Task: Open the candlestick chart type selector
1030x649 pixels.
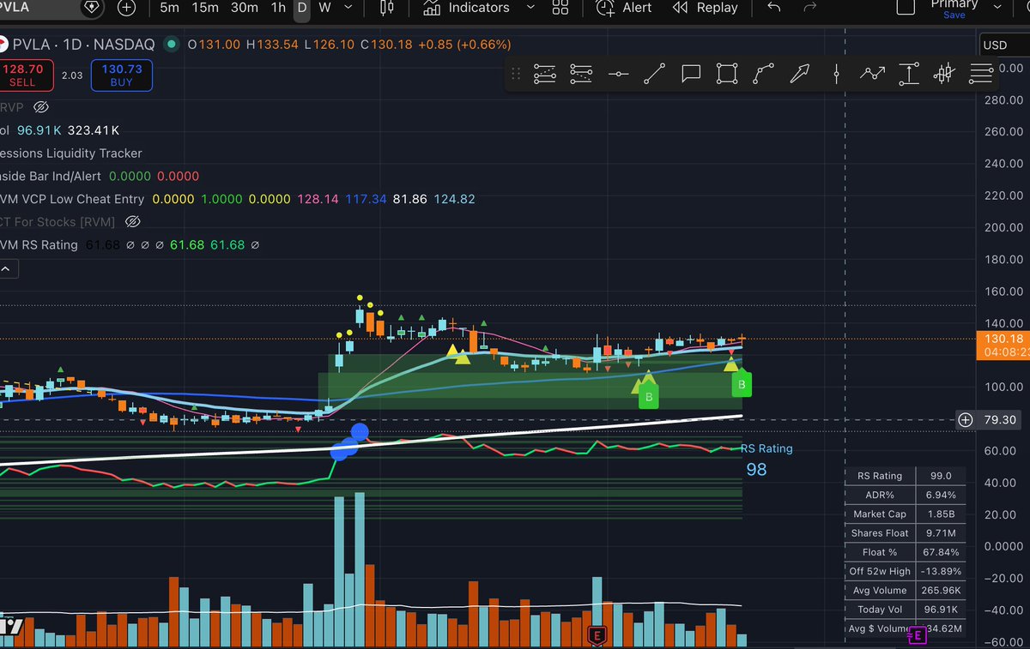Action: click(386, 8)
